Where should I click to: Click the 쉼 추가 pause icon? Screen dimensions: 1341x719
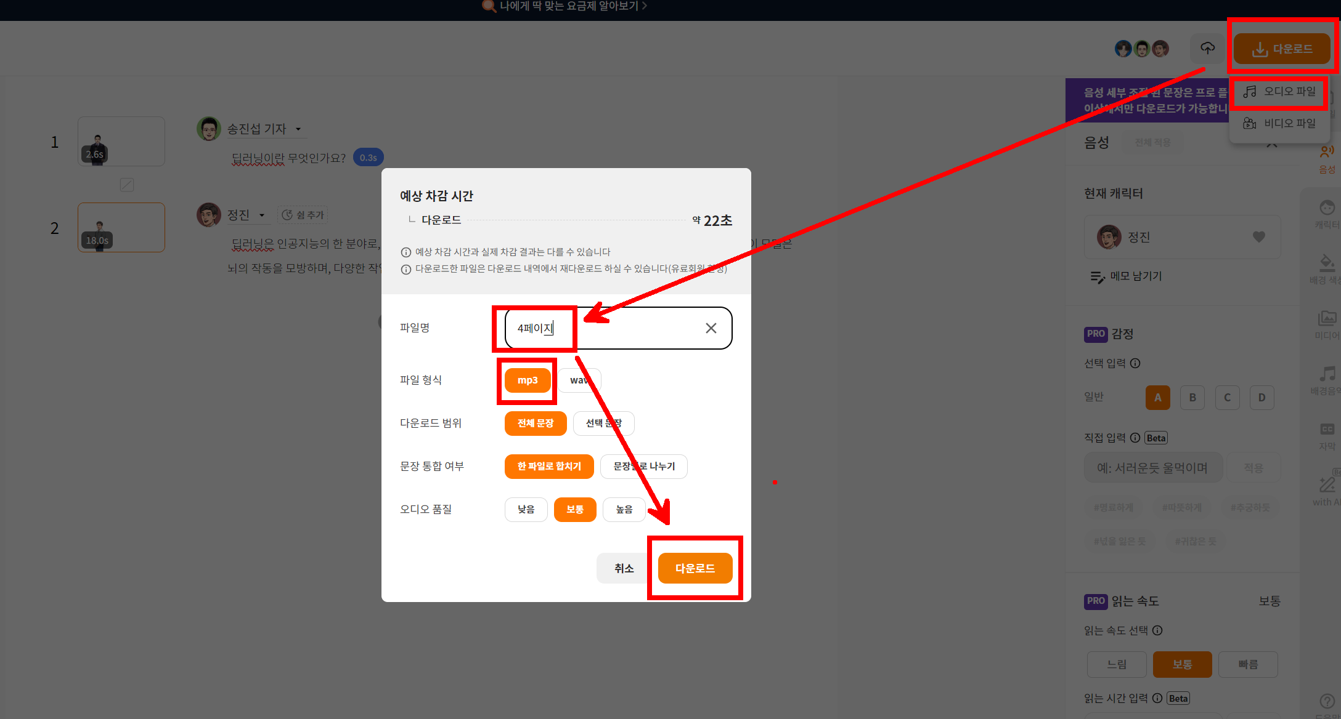tap(287, 215)
